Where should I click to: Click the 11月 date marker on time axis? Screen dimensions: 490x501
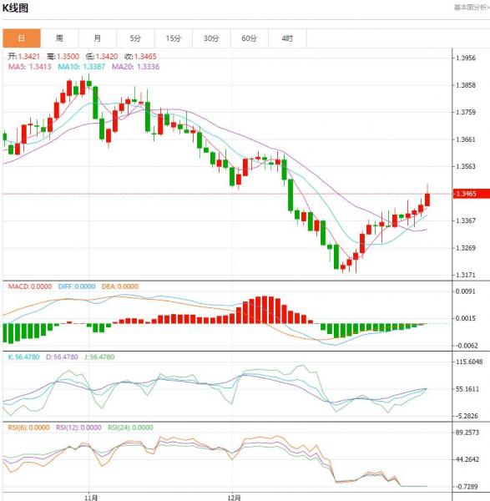click(x=91, y=498)
